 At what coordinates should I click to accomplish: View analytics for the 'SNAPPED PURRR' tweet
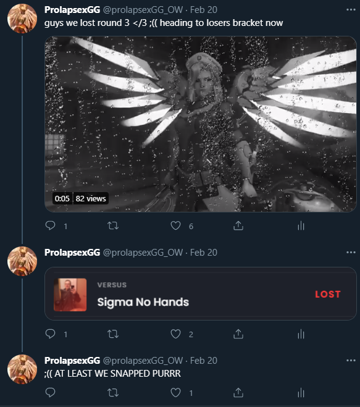pos(301,392)
